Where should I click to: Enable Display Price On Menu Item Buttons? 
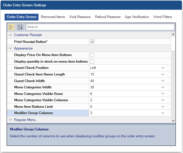92,55
